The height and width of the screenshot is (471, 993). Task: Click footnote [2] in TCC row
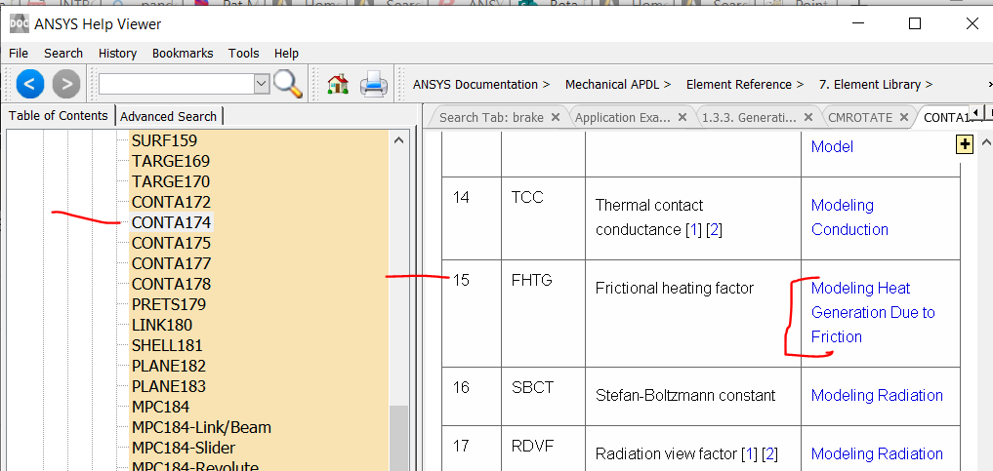(x=715, y=229)
